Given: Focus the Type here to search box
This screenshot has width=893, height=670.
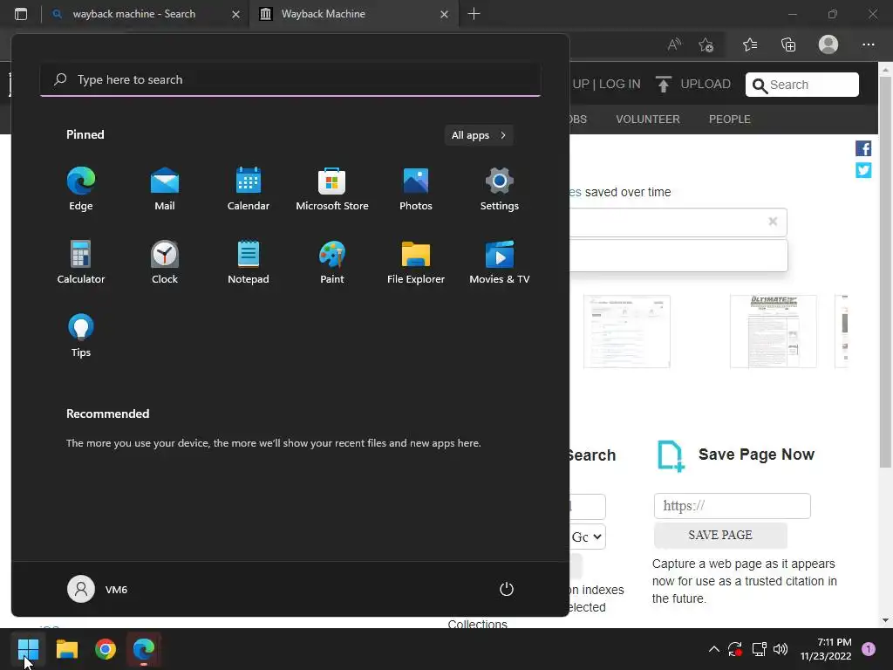Looking at the screenshot, I should [290, 79].
